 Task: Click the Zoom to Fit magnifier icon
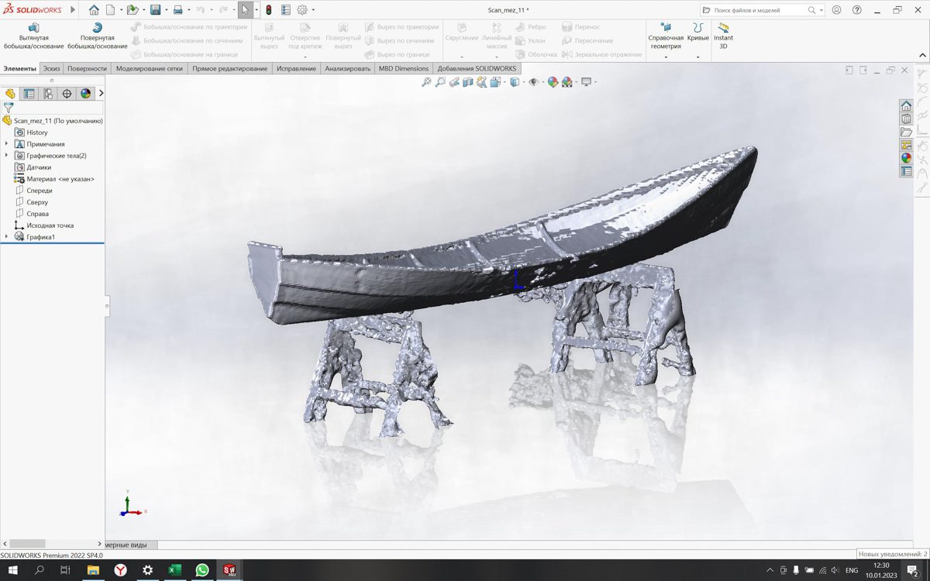tap(426, 82)
